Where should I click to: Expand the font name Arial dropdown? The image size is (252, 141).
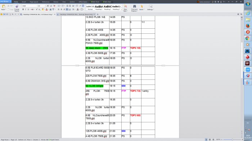pyautogui.click(x=37, y=6)
